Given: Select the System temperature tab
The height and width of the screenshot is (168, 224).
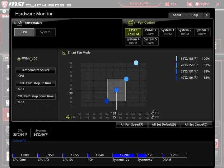Looking at the screenshot, I should [45, 32].
